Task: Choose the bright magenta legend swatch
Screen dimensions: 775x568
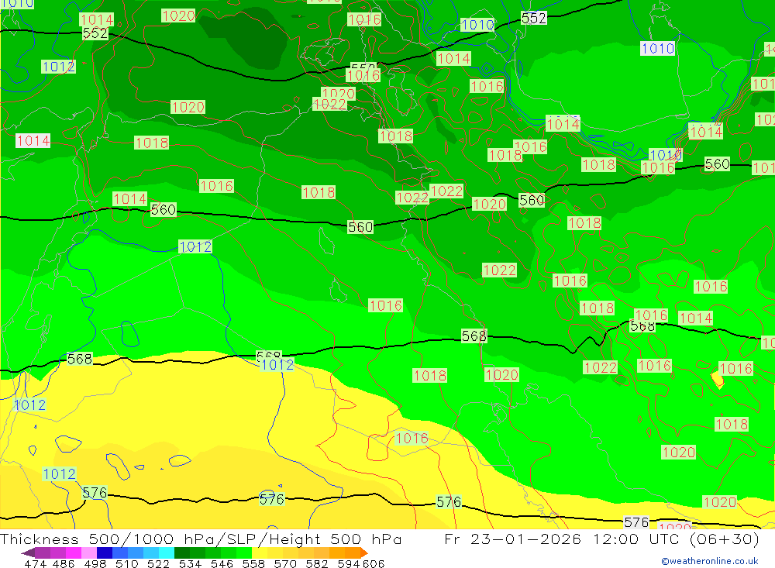Action: 74,553
